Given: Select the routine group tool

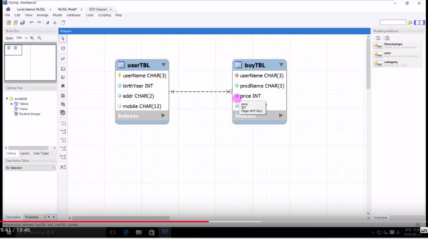Looking at the screenshot, I should [x=63, y=112].
